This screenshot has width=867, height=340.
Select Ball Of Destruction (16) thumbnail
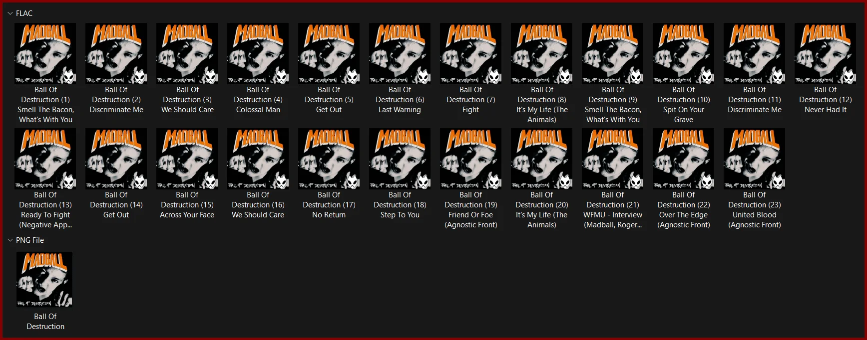tap(258, 159)
